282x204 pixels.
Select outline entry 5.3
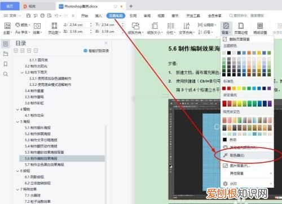[41, 140]
